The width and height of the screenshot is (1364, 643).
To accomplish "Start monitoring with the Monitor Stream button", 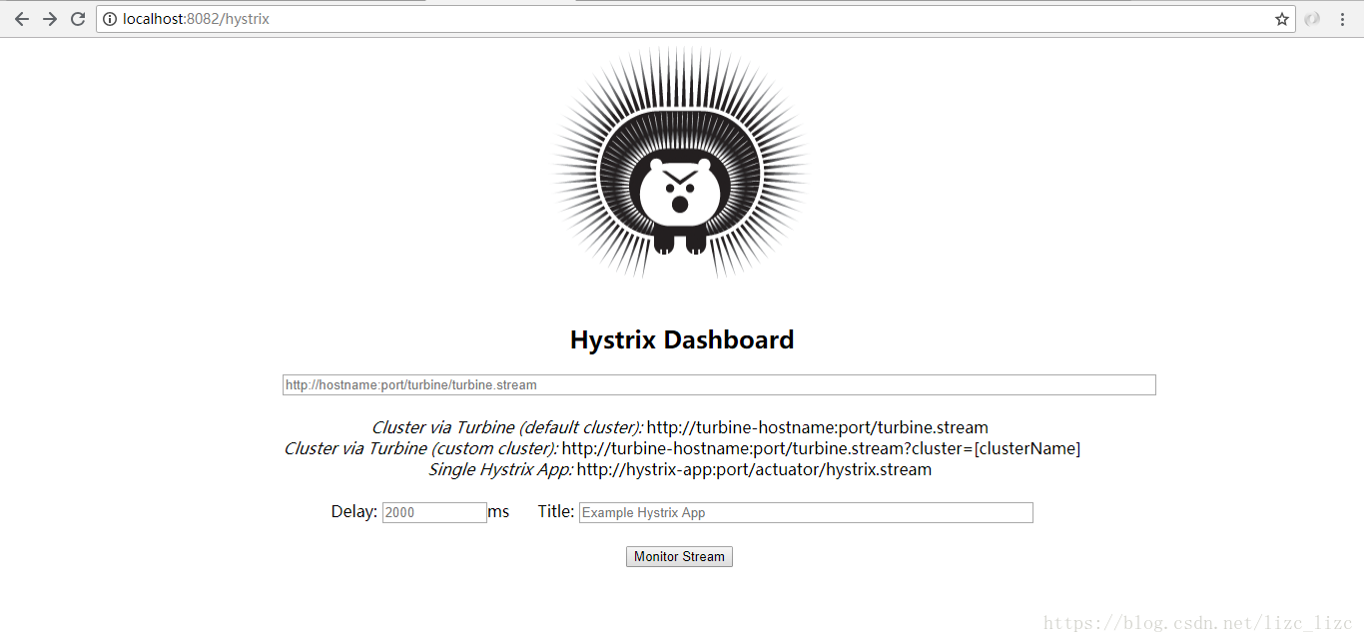I will 679,556.
